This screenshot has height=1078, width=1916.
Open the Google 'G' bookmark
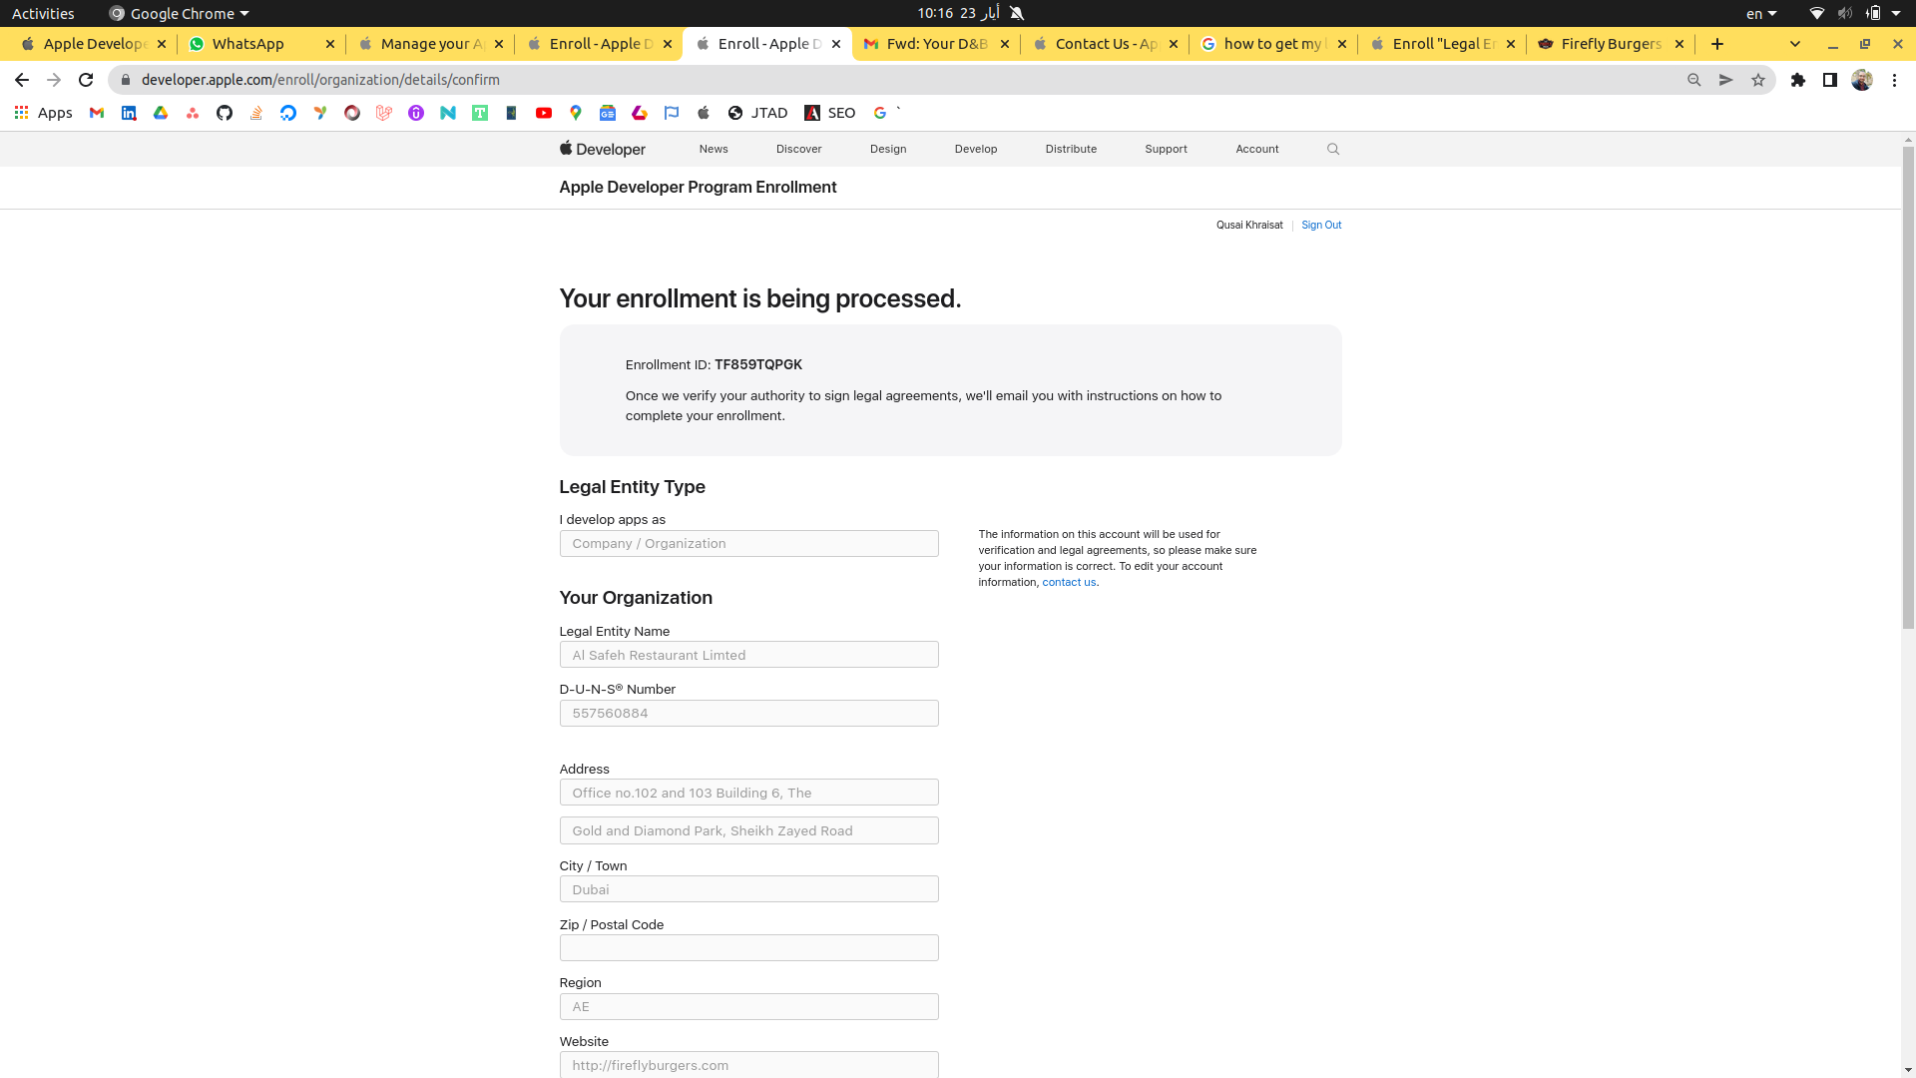click(x=880, y=113)
